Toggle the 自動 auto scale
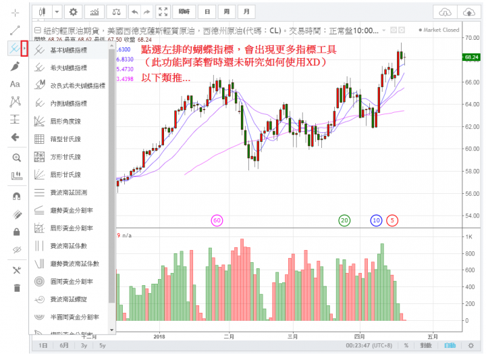The image size is (486, 354). click(x=450, y=345)
